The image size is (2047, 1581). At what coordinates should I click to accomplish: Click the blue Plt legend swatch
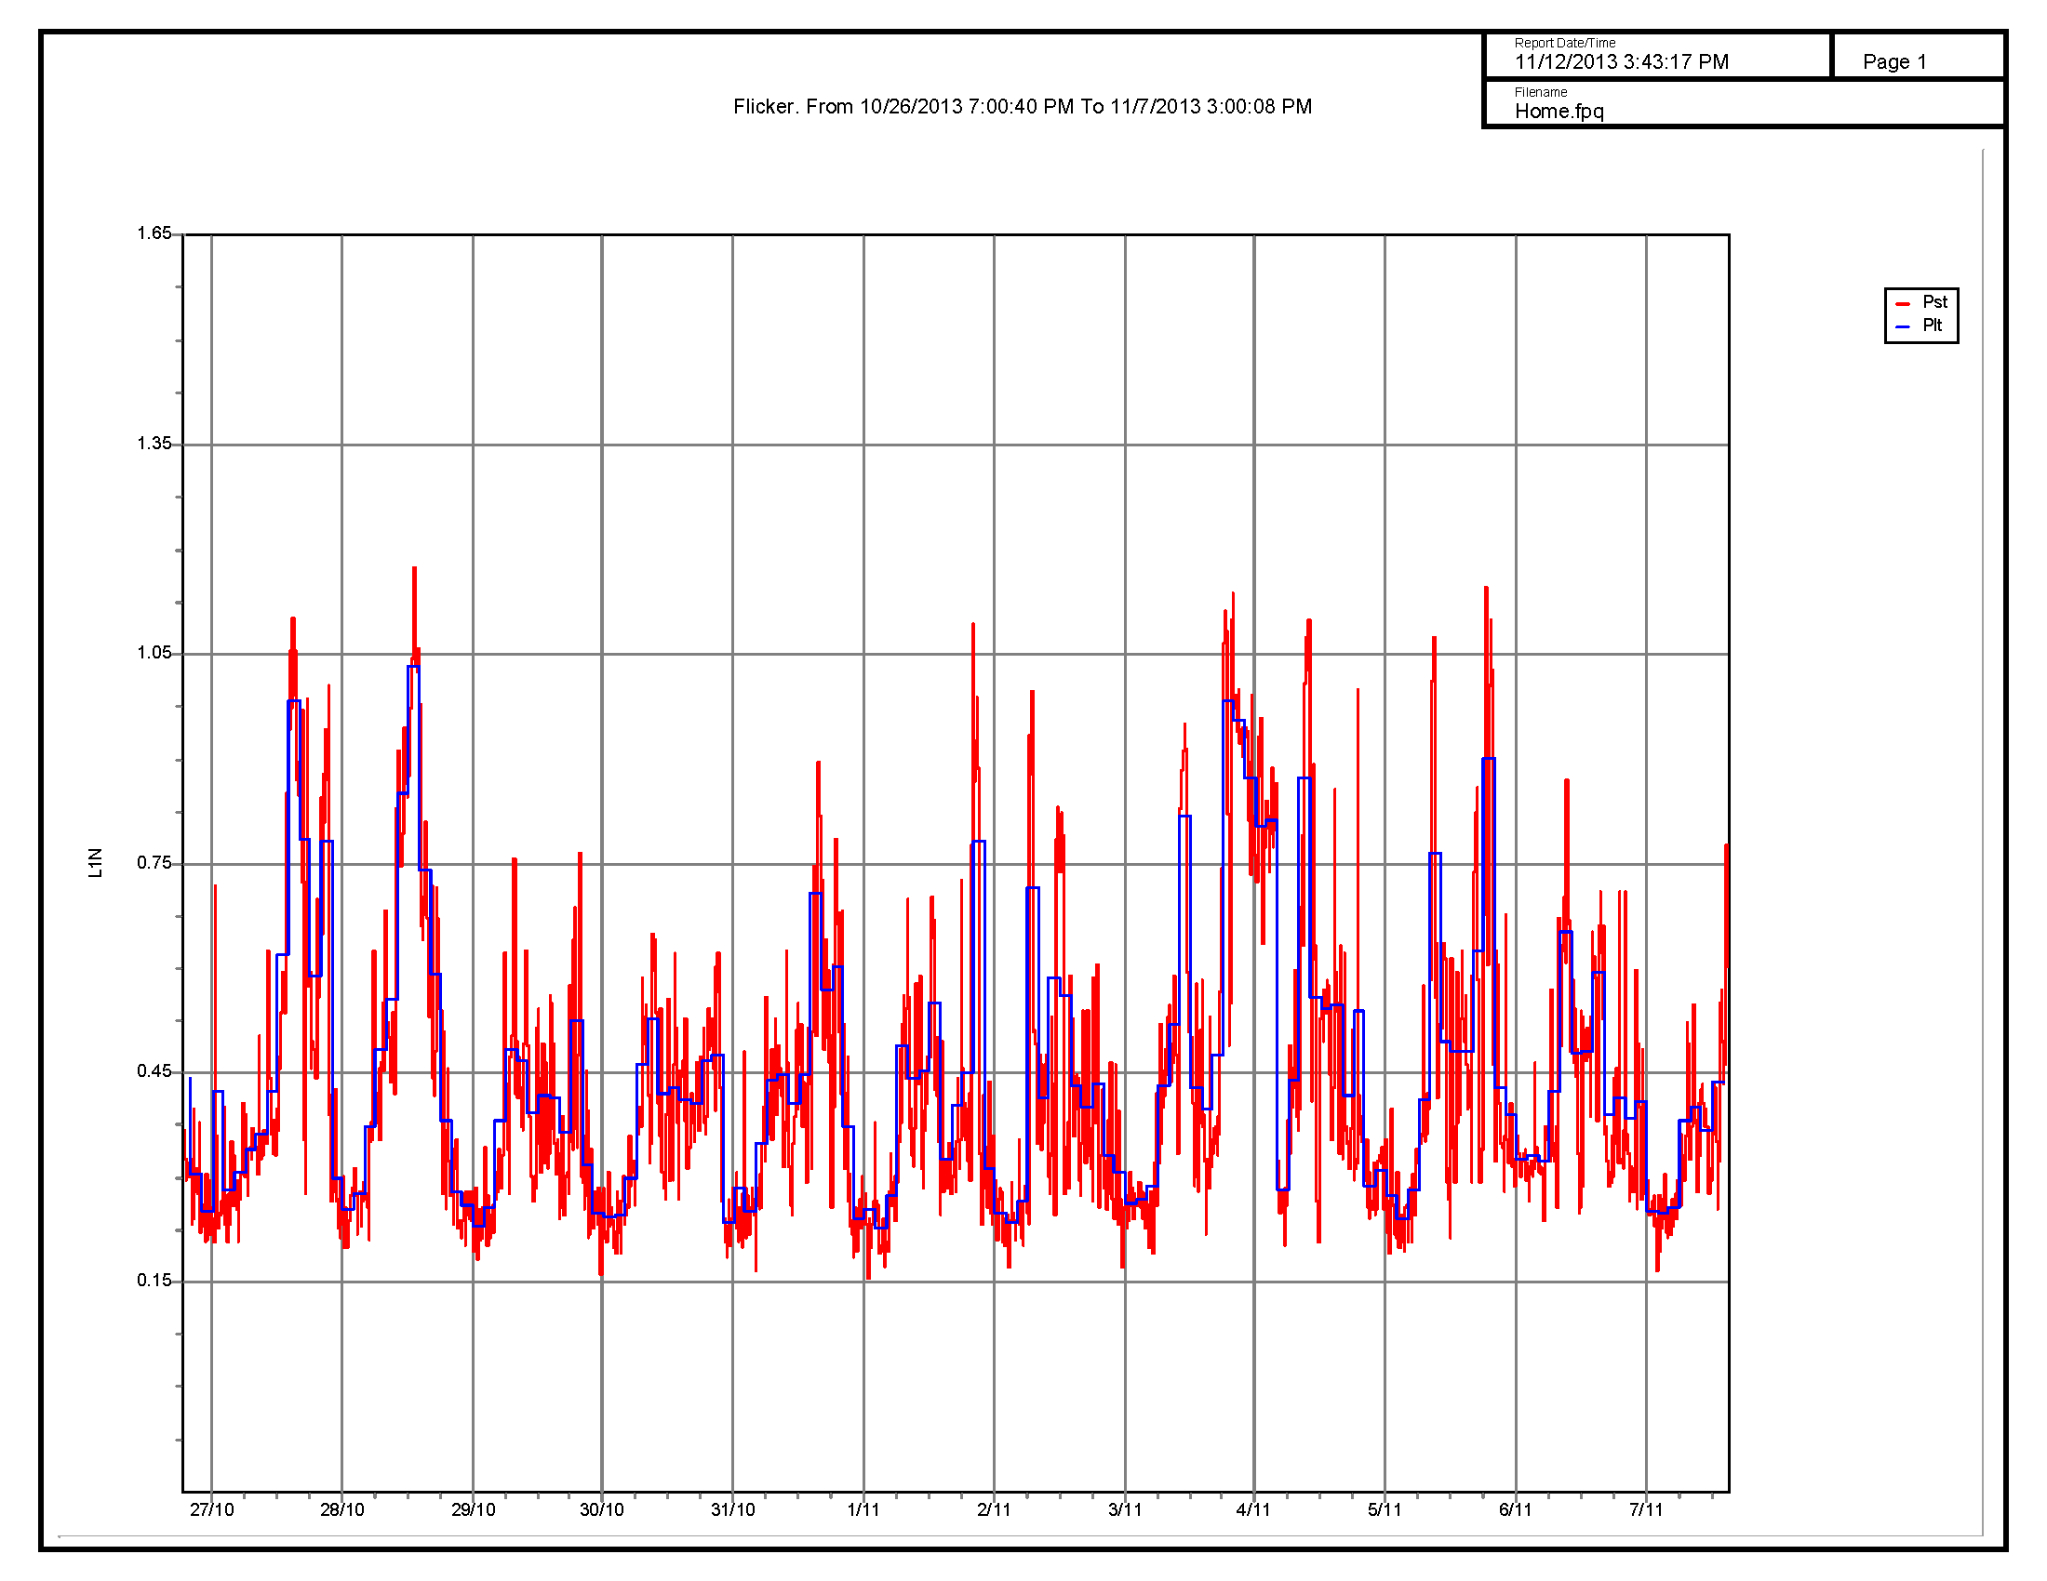click(1902, 326)
